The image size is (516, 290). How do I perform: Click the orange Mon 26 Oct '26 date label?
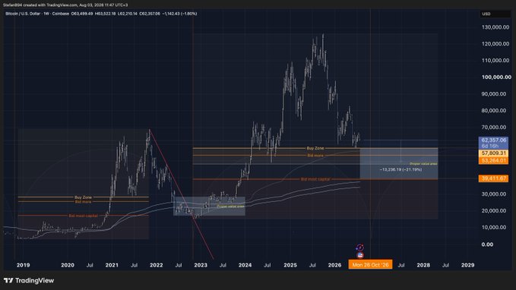coord(370,265)
